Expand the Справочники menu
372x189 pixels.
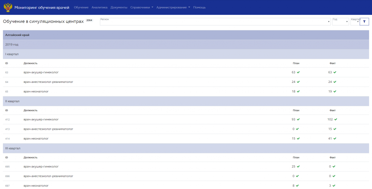tap(142, 7)
